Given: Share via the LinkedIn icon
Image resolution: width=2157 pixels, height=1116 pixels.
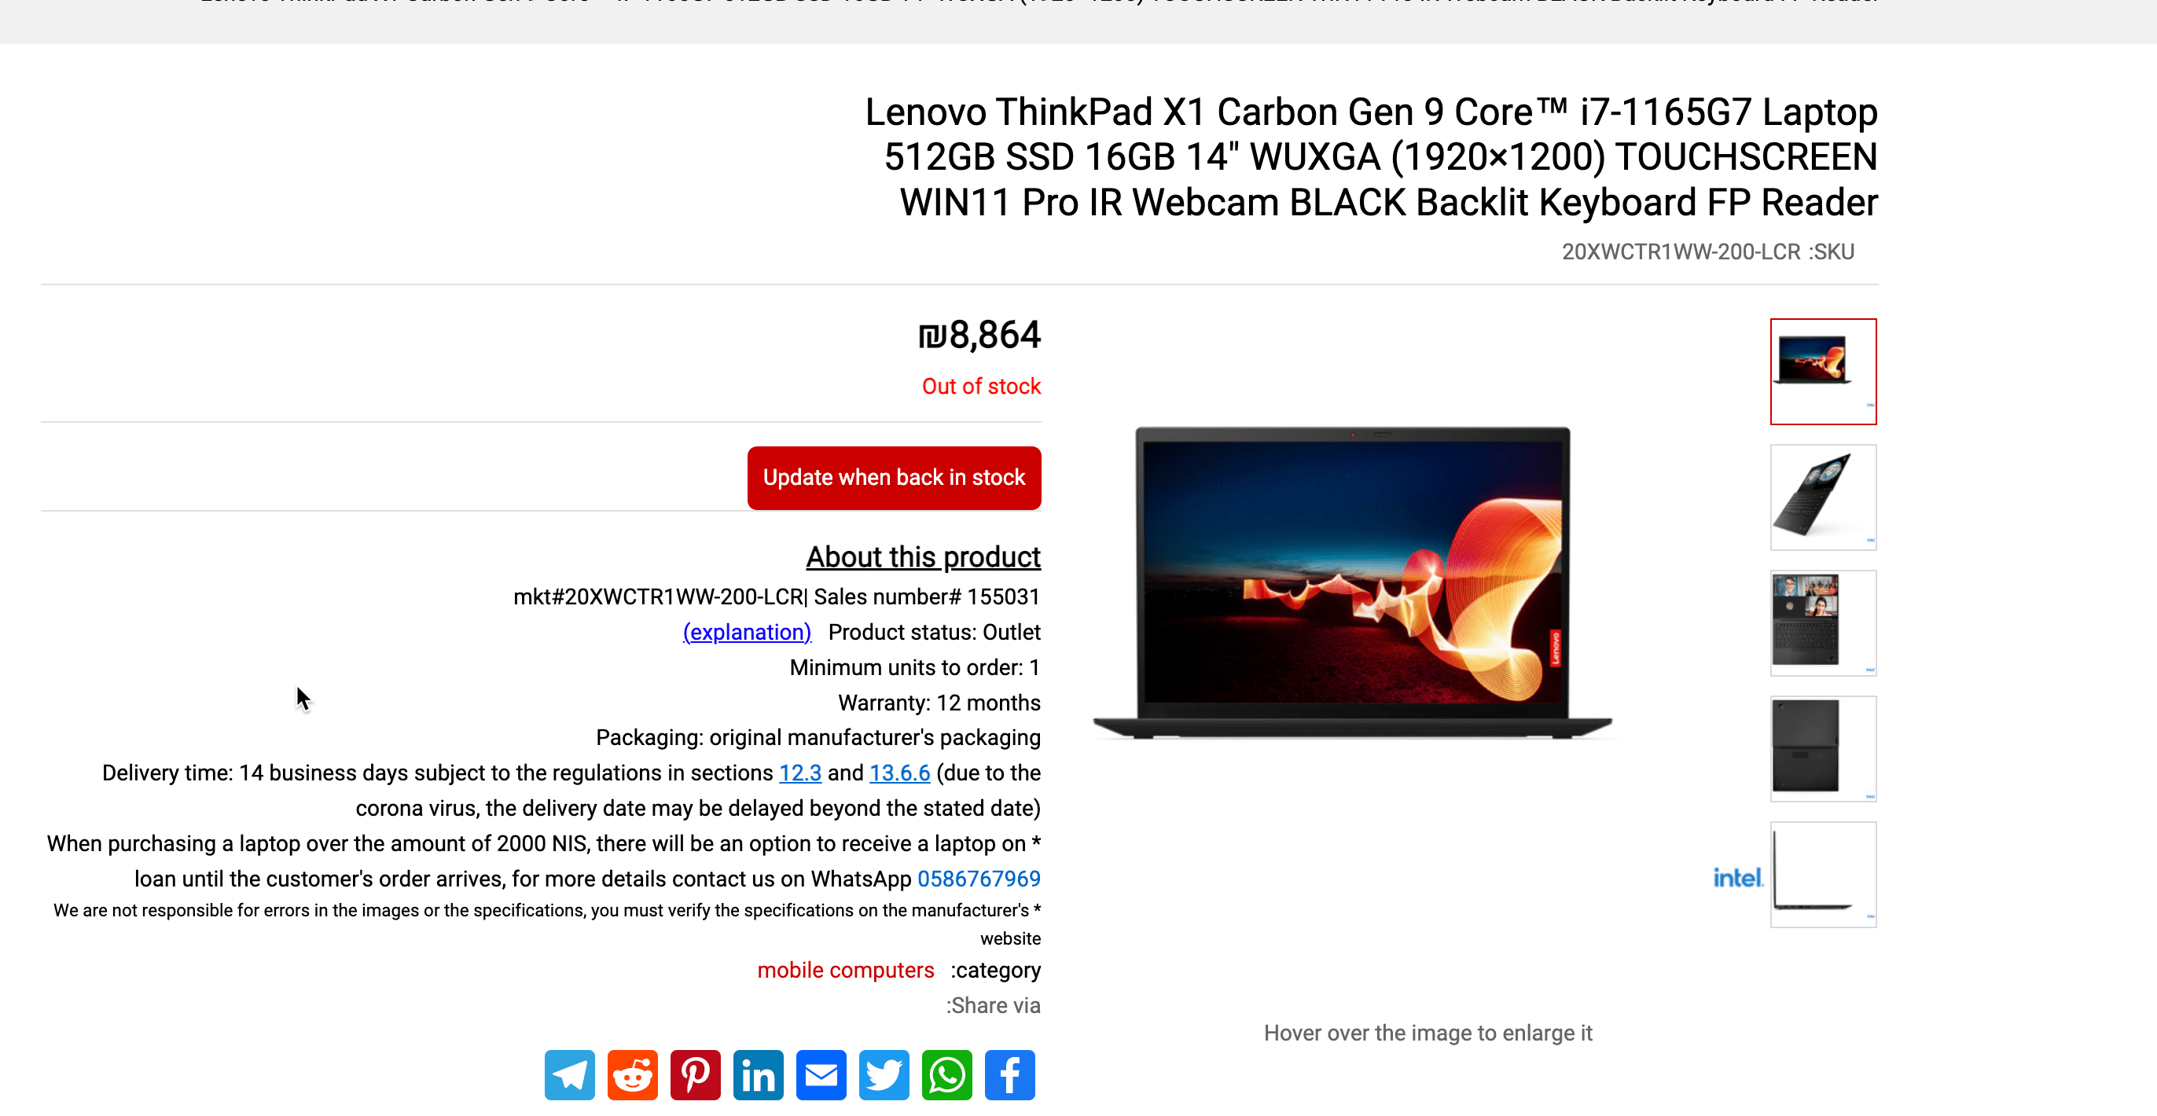Looking at the screenshot, I should 758,1075.
